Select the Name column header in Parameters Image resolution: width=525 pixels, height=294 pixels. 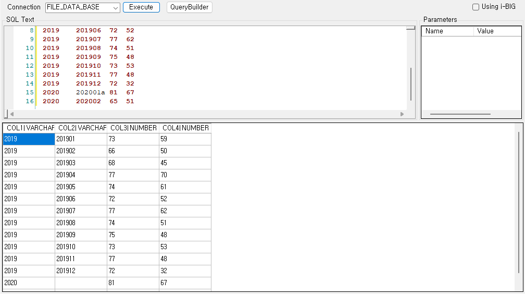coord(447,31)
